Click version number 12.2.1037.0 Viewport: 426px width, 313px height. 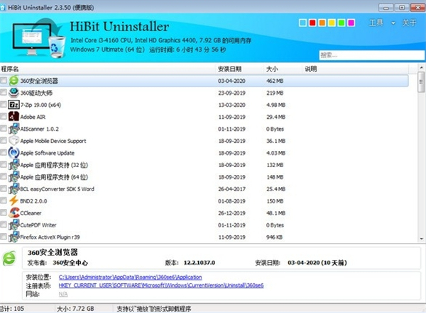coord(199,263)
